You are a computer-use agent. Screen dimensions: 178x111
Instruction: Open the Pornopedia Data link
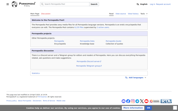[87, 41]
